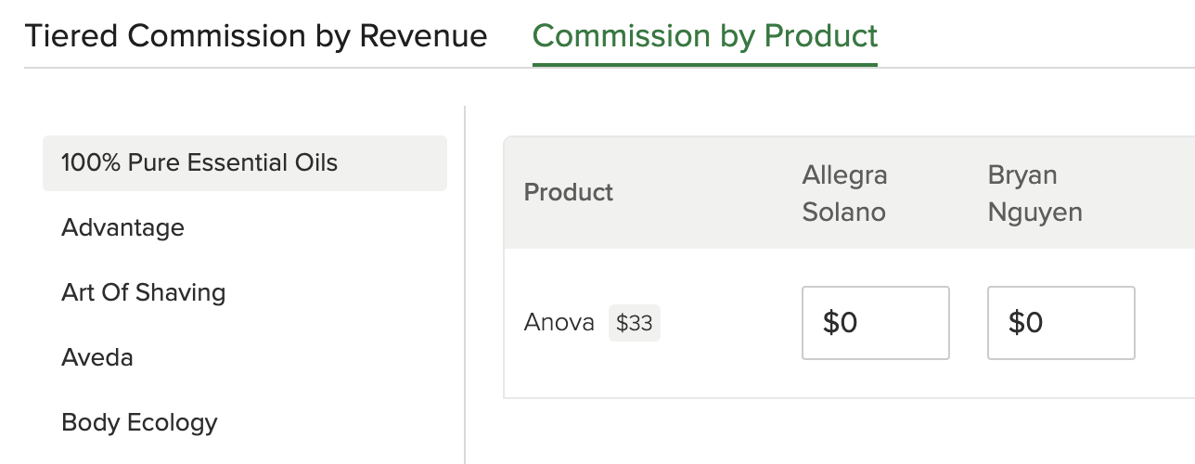Image resolution: width=1195 pixels, height=464 pixels.
Task: Click the vertical divider beside brand list
Action: (465, 278)
